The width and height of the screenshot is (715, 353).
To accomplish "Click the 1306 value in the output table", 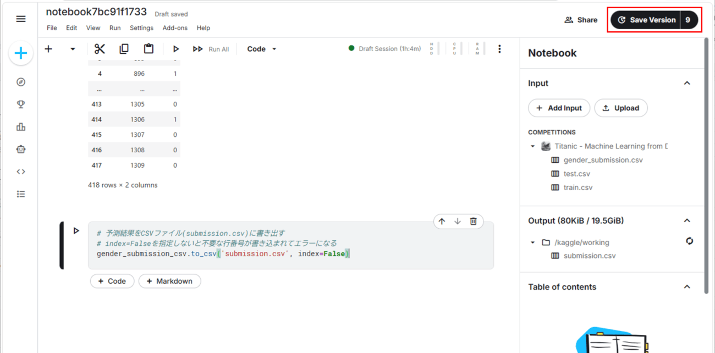I will (x=137, y=119).
